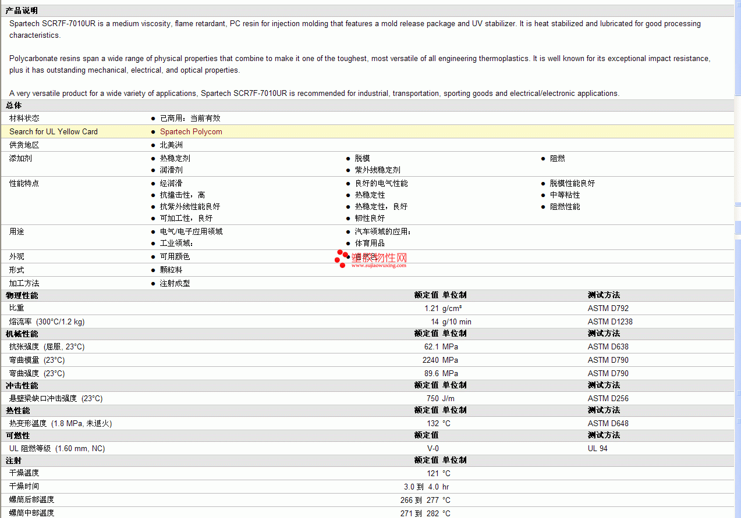
Task: Select the 形式 label
Action: [x=17, y=270]
